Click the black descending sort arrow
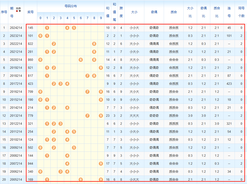Viewport: 247px width, 184px height. pyautogui.click(x=20, y=11)
